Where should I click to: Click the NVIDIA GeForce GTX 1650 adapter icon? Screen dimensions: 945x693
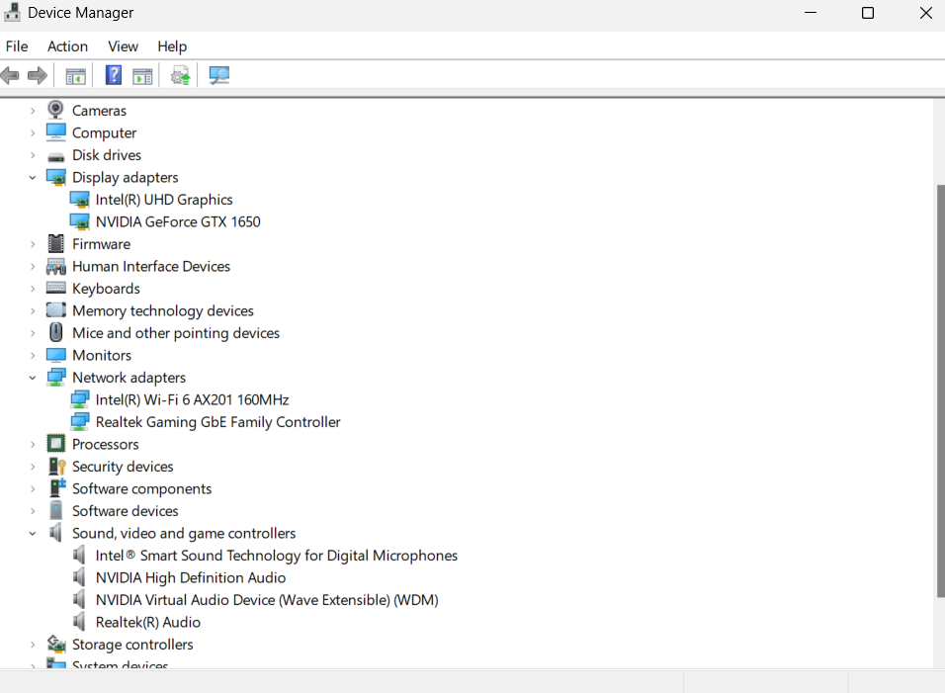point(79,221)
